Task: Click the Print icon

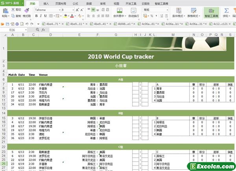Action: tap(17, 24)
